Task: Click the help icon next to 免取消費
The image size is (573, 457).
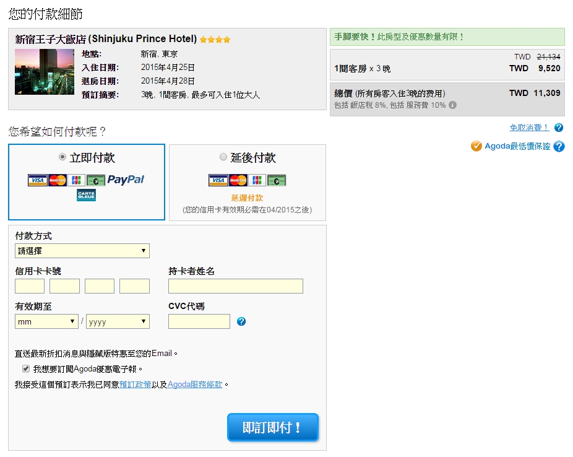Action: [x=559, y=128]
